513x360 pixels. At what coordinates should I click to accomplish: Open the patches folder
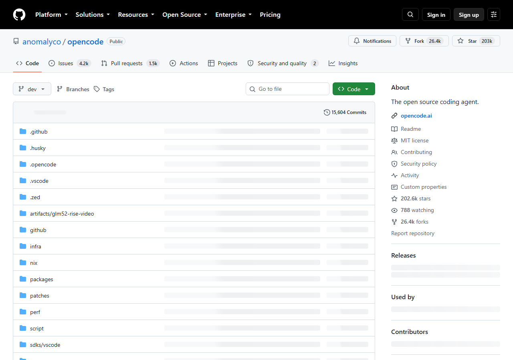[x=40, y=296]
